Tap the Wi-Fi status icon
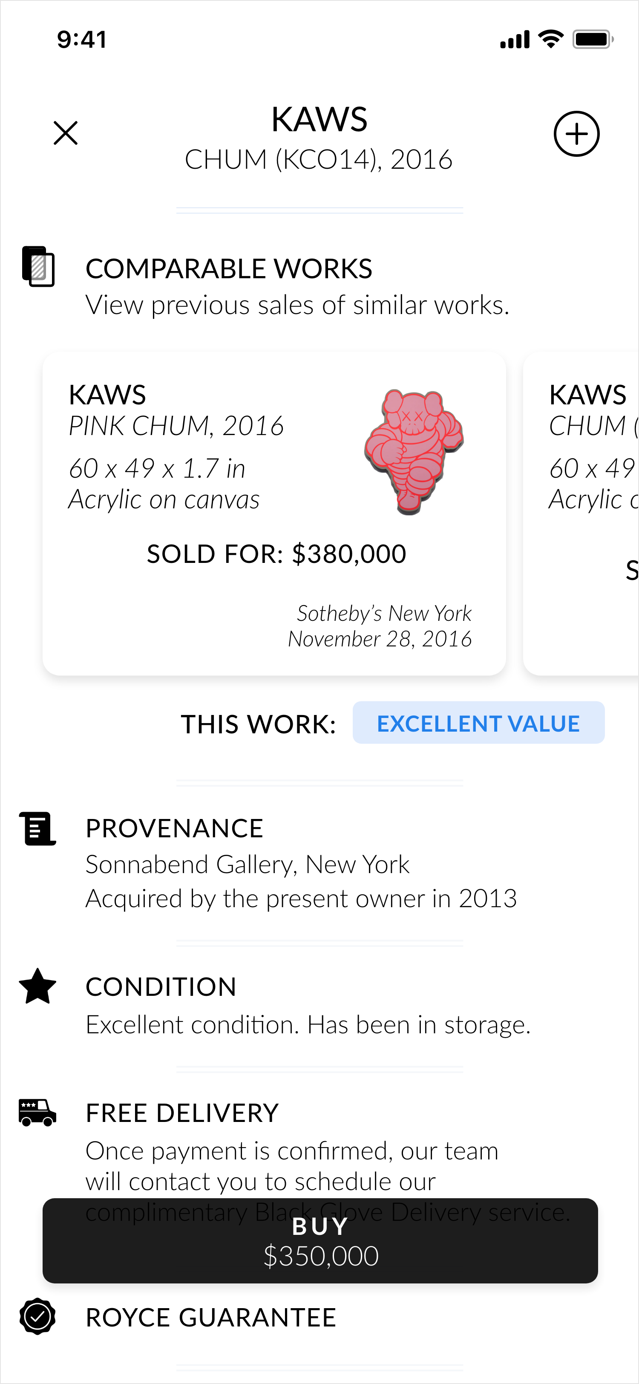 pos(551,39)
